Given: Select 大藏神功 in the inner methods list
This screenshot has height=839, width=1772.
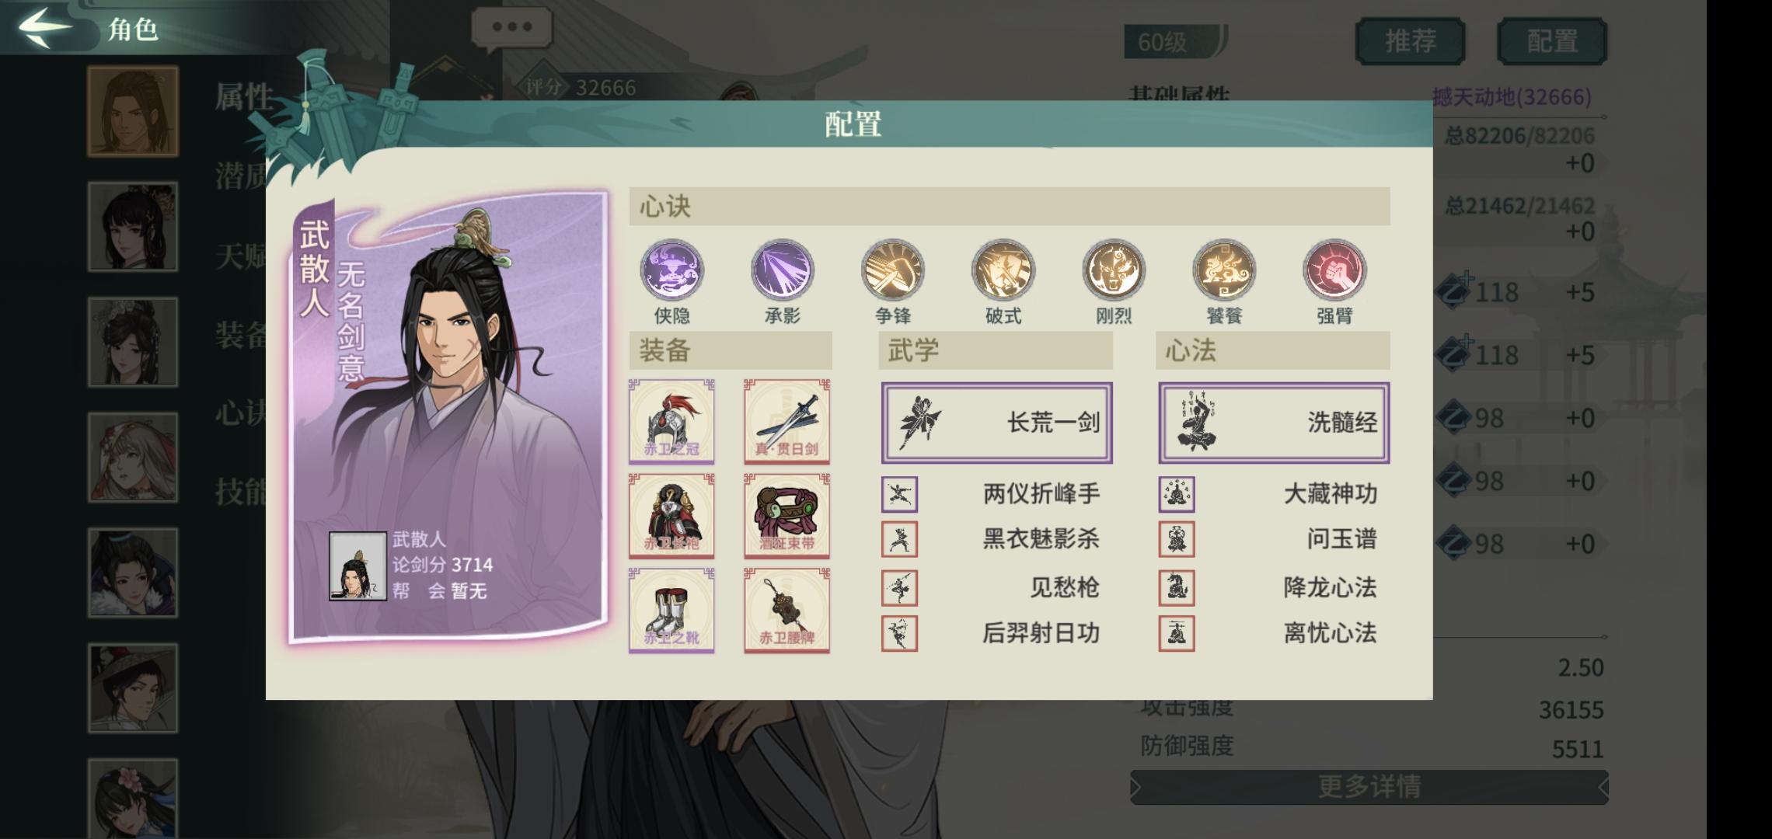Looking at the screenshot, I should pos(1274,494).
